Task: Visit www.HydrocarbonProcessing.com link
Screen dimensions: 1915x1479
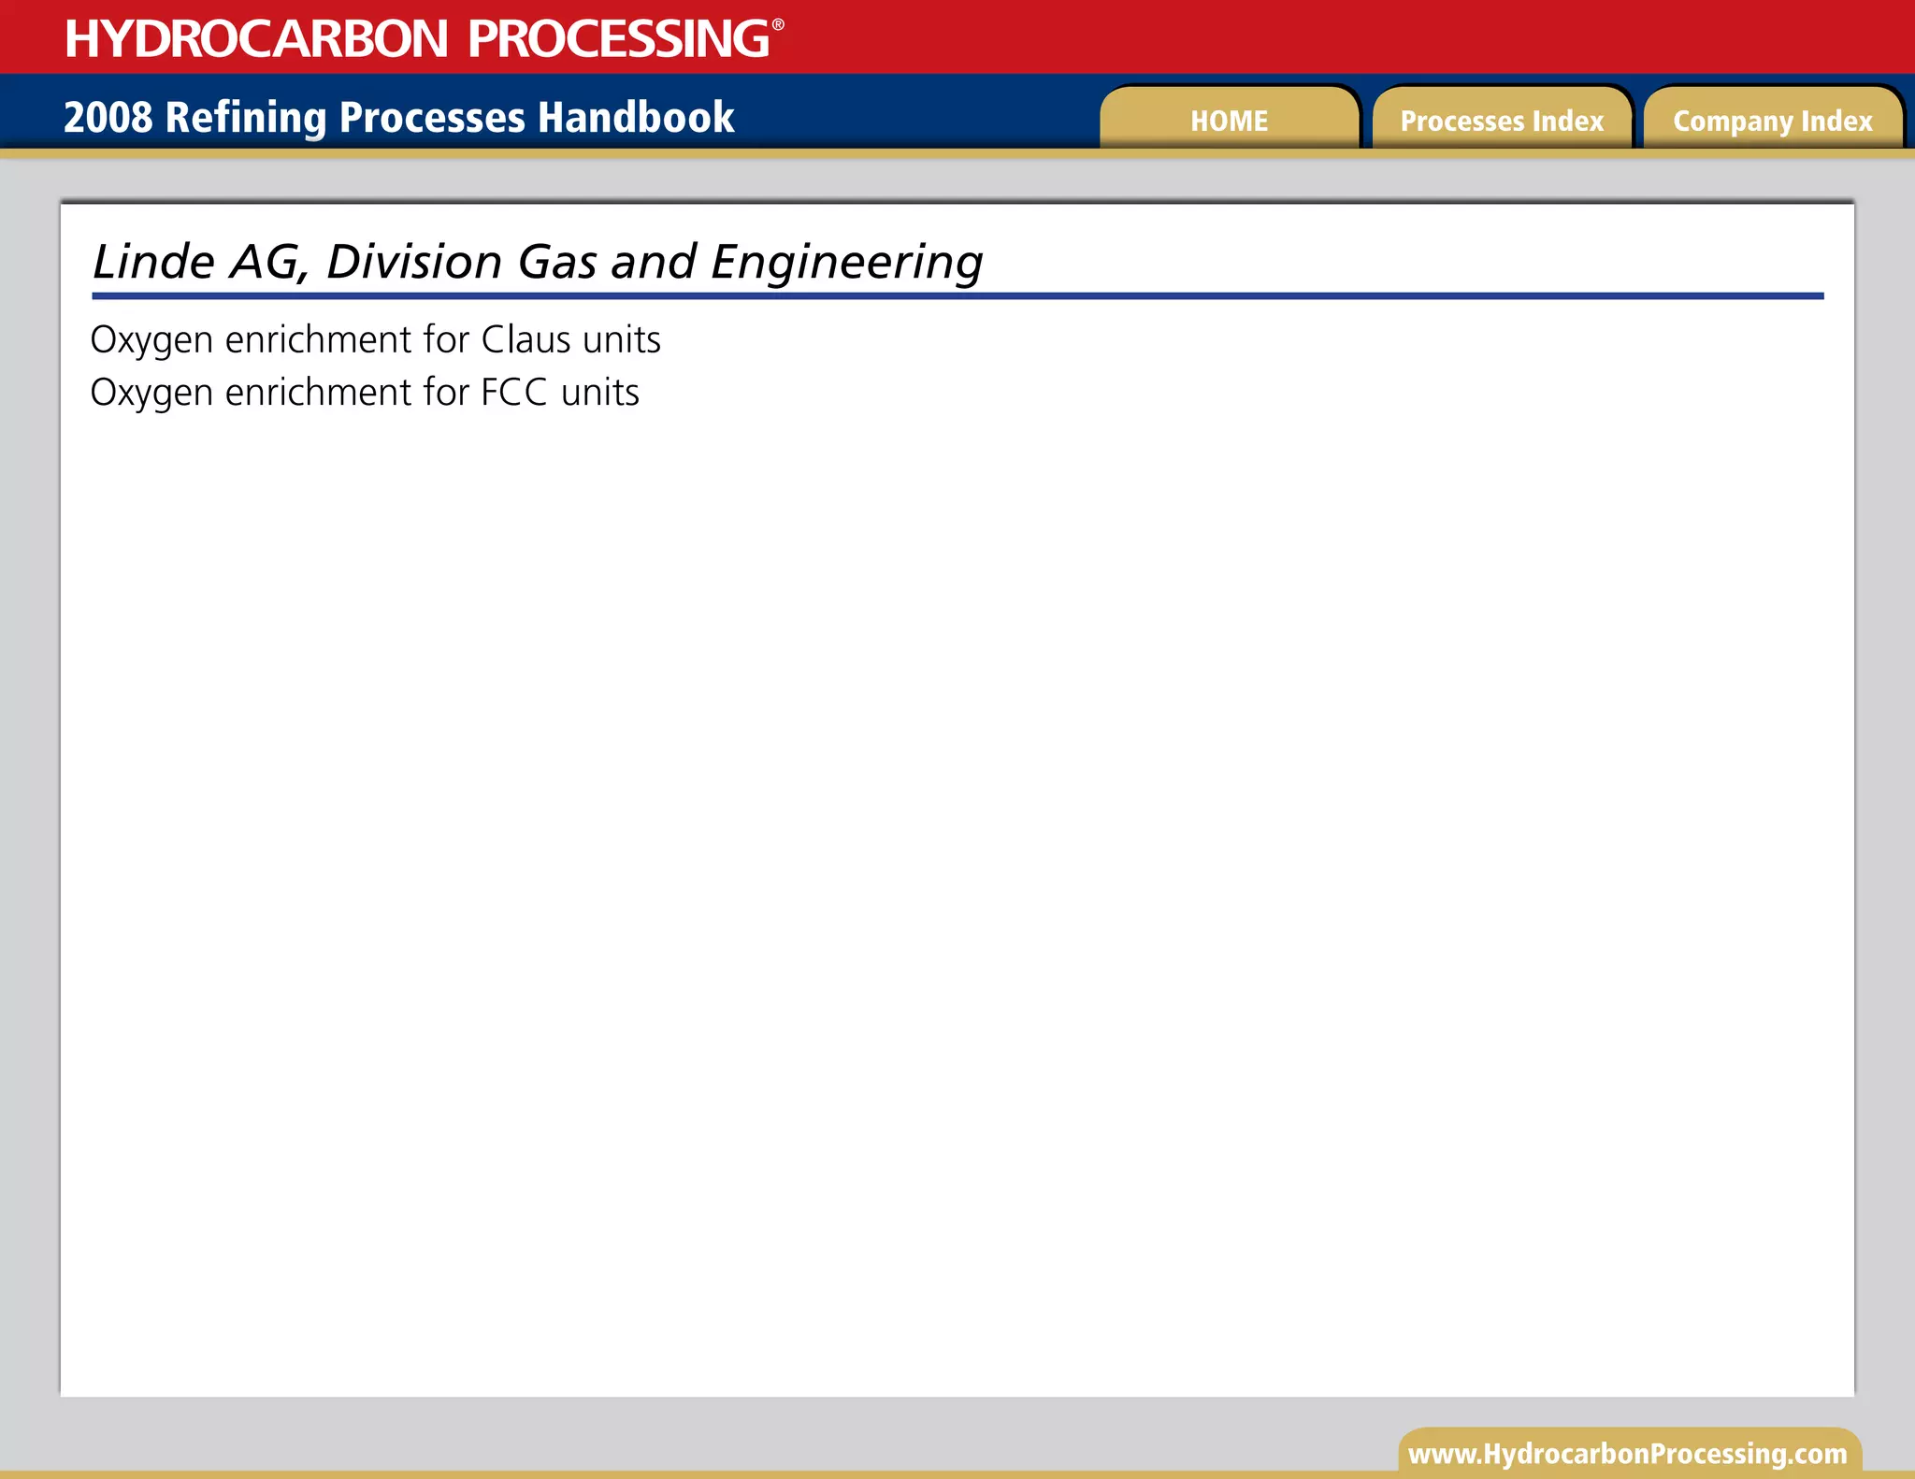Action: (x=1628, y=1454)
